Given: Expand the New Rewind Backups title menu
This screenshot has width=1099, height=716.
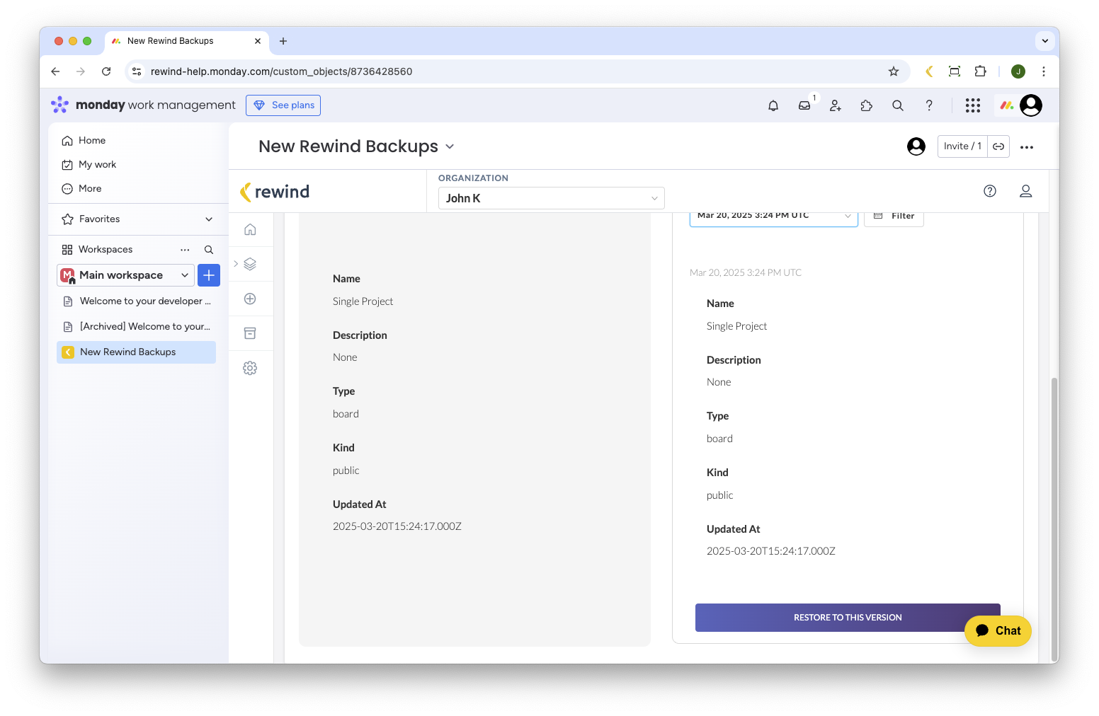Looking at the screenshot, I should (x=450, y=147).
